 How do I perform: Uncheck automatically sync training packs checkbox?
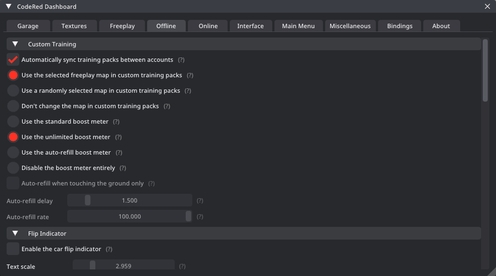pos(13,60)
